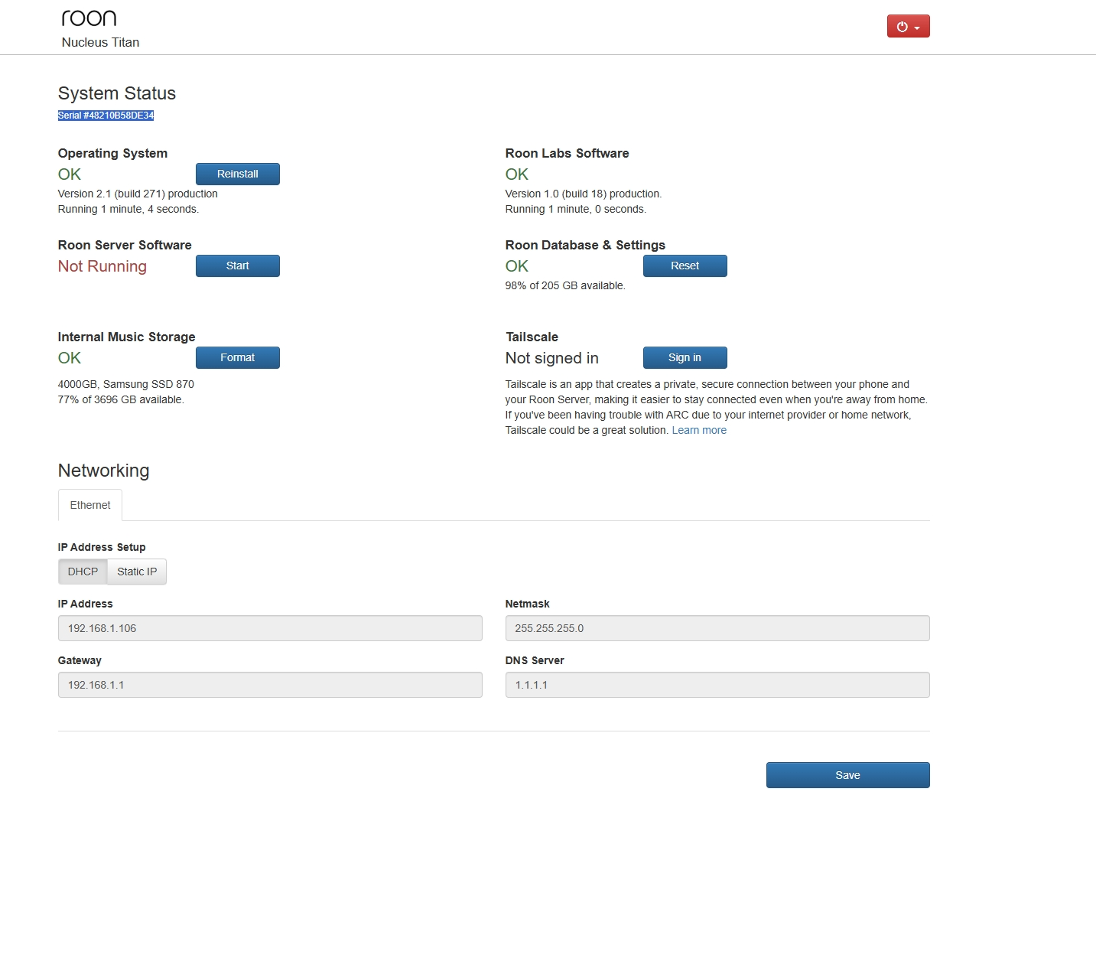The width and height of the screenshot is (1096, 961).
Task: Click the System Status heading
Action: [x=117, y=93]
